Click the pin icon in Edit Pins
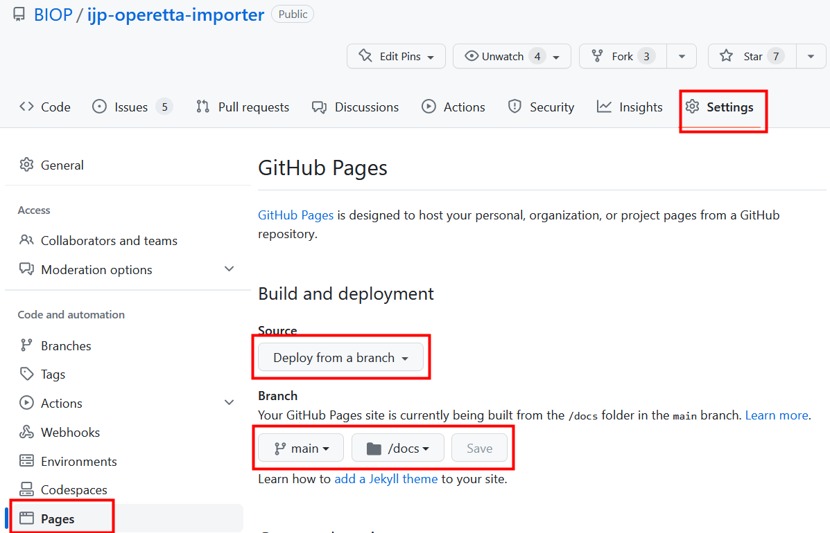 (365, 55)
